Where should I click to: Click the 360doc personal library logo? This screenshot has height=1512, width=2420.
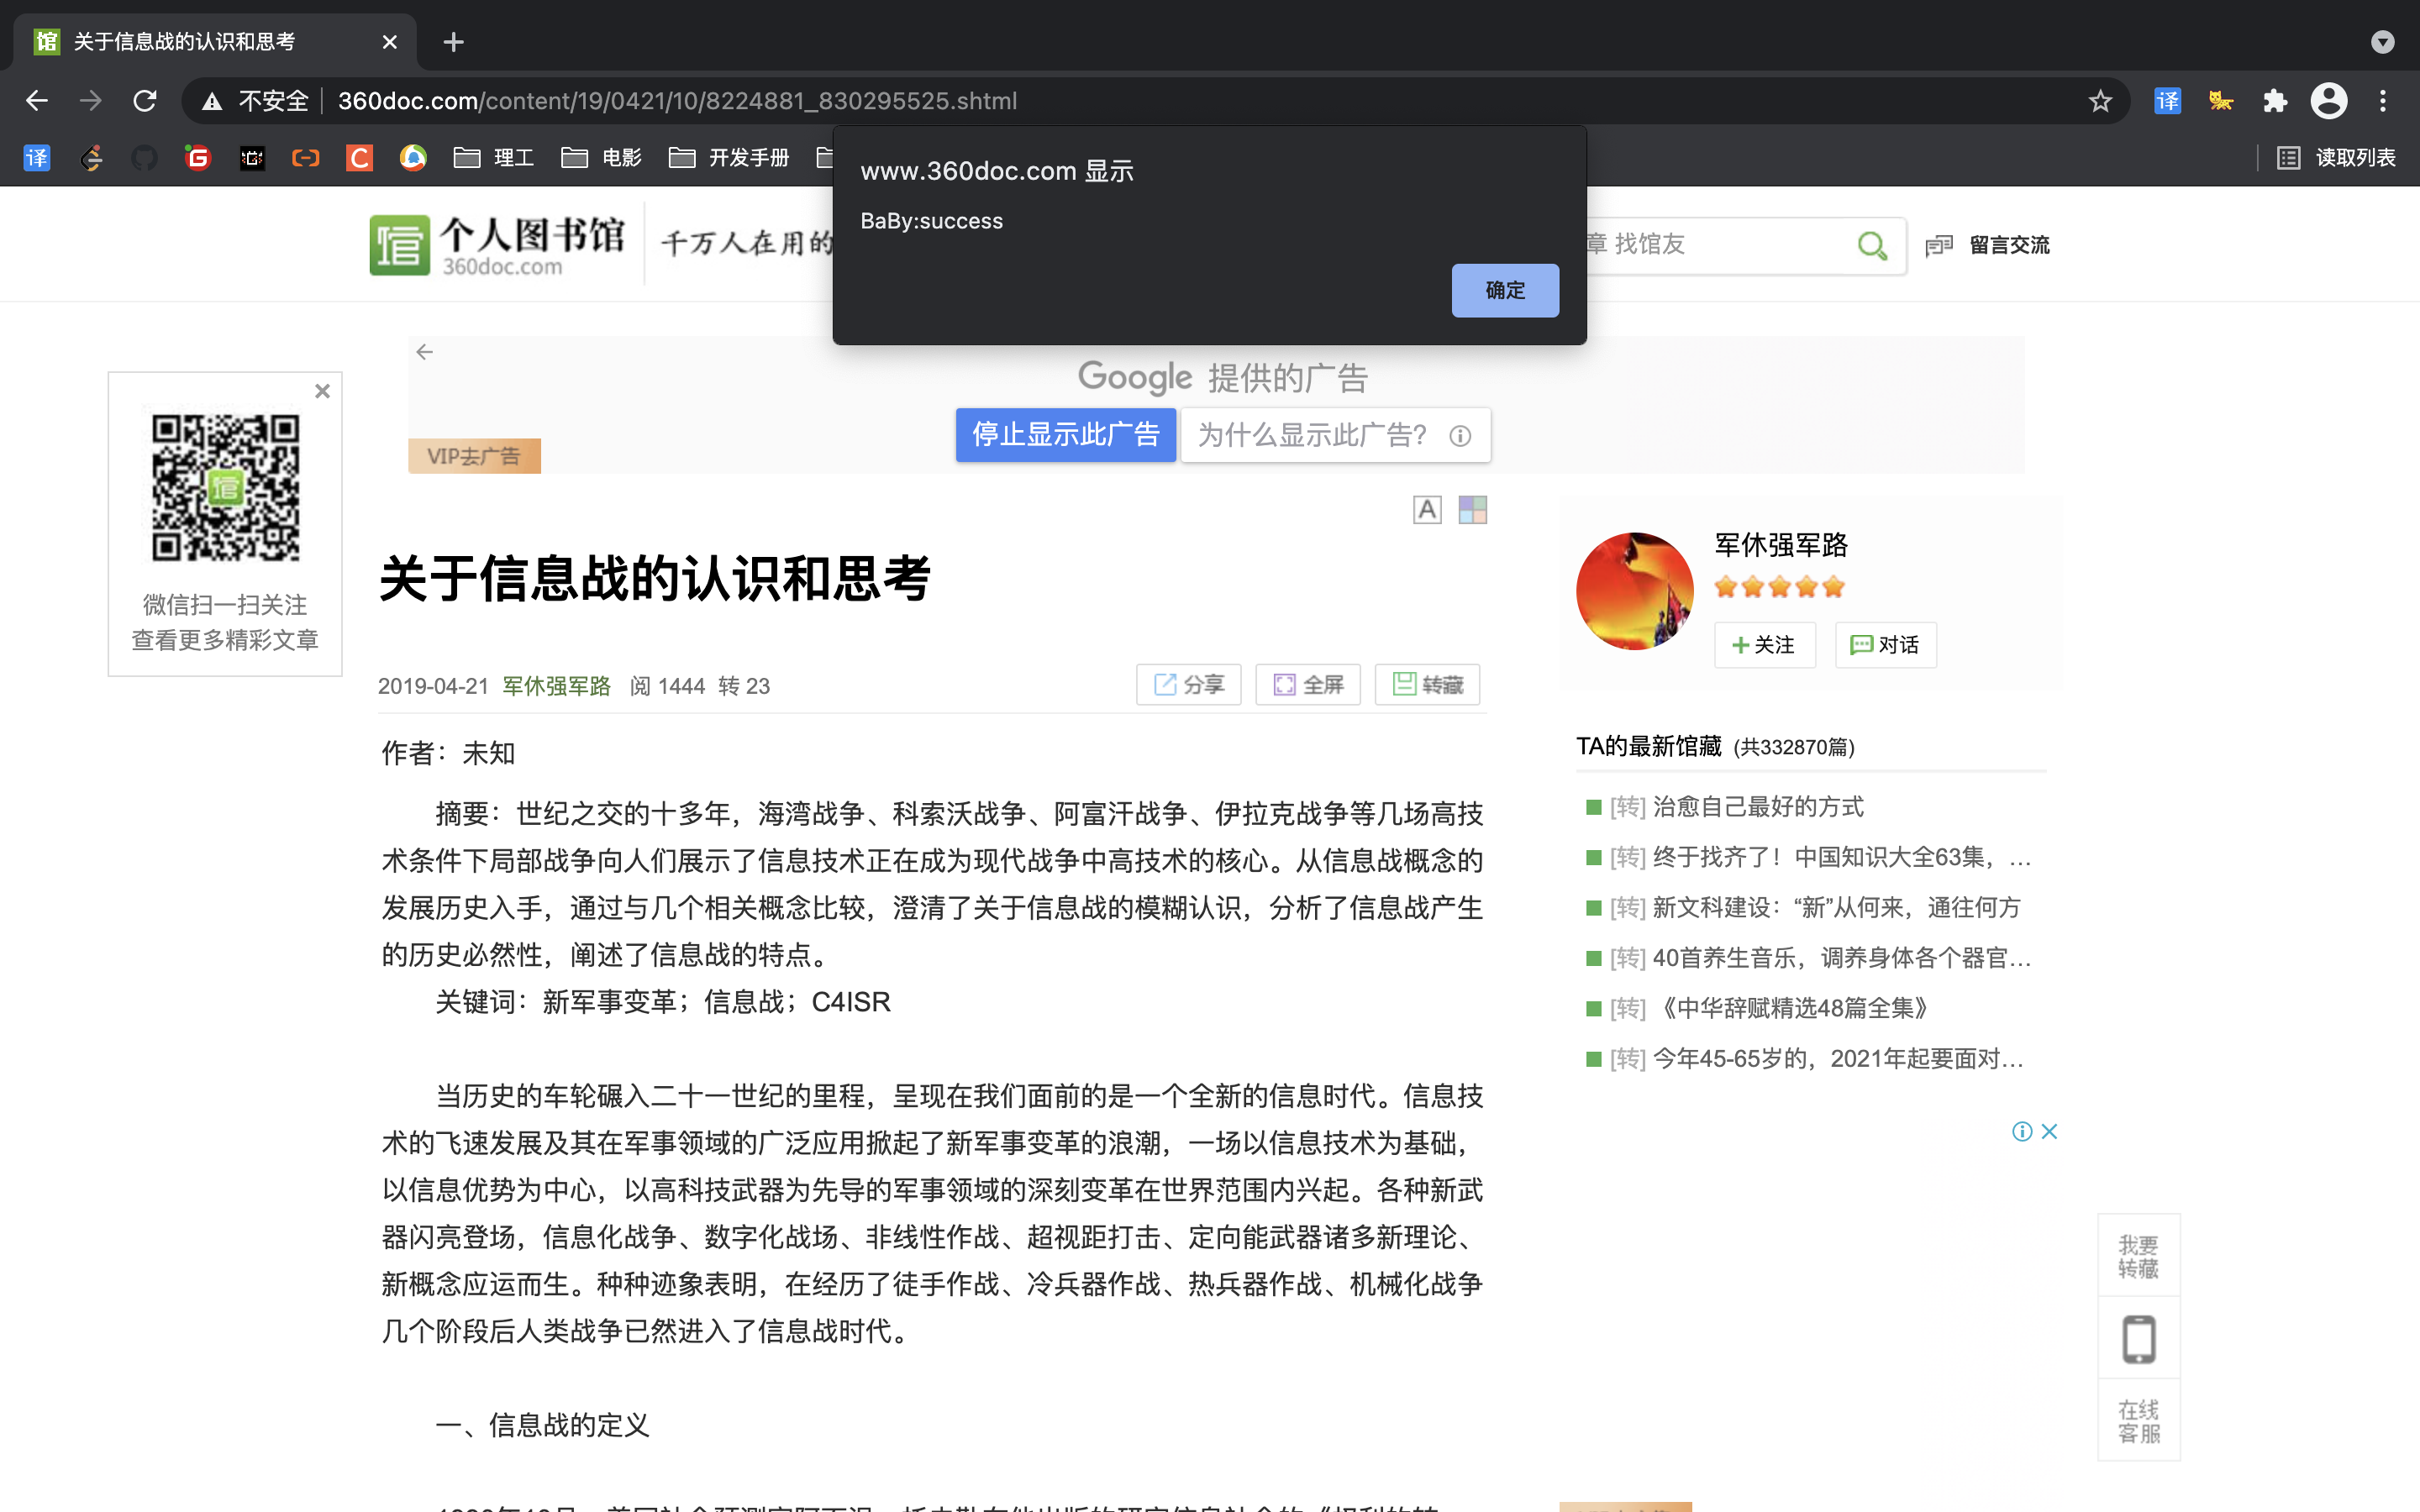[497, 244]
